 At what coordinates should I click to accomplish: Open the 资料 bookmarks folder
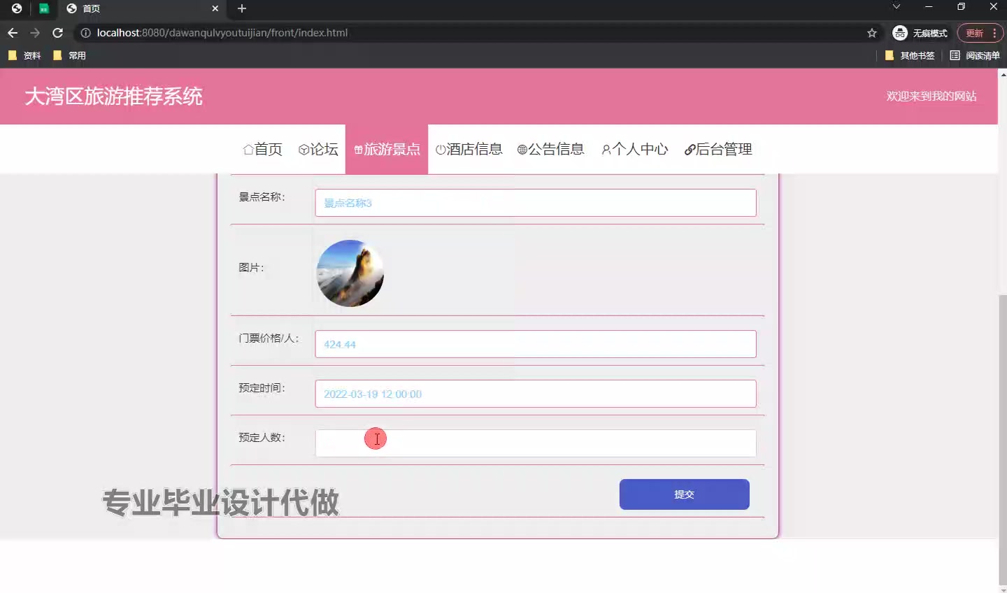tap(24, 55)
